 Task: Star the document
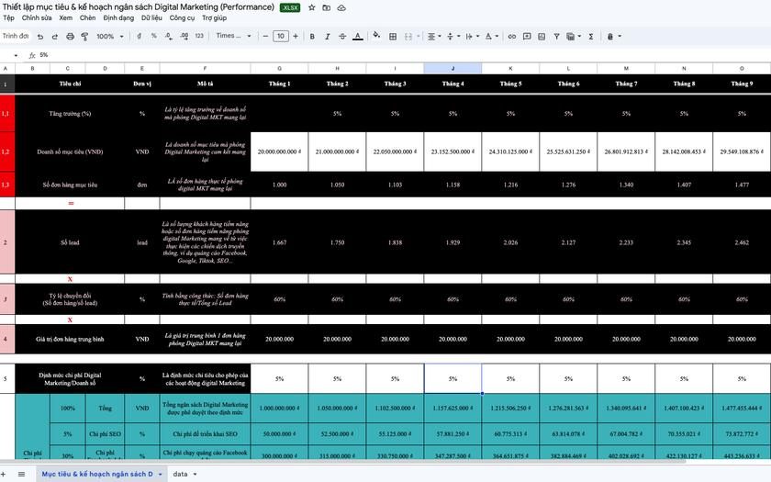312,8
